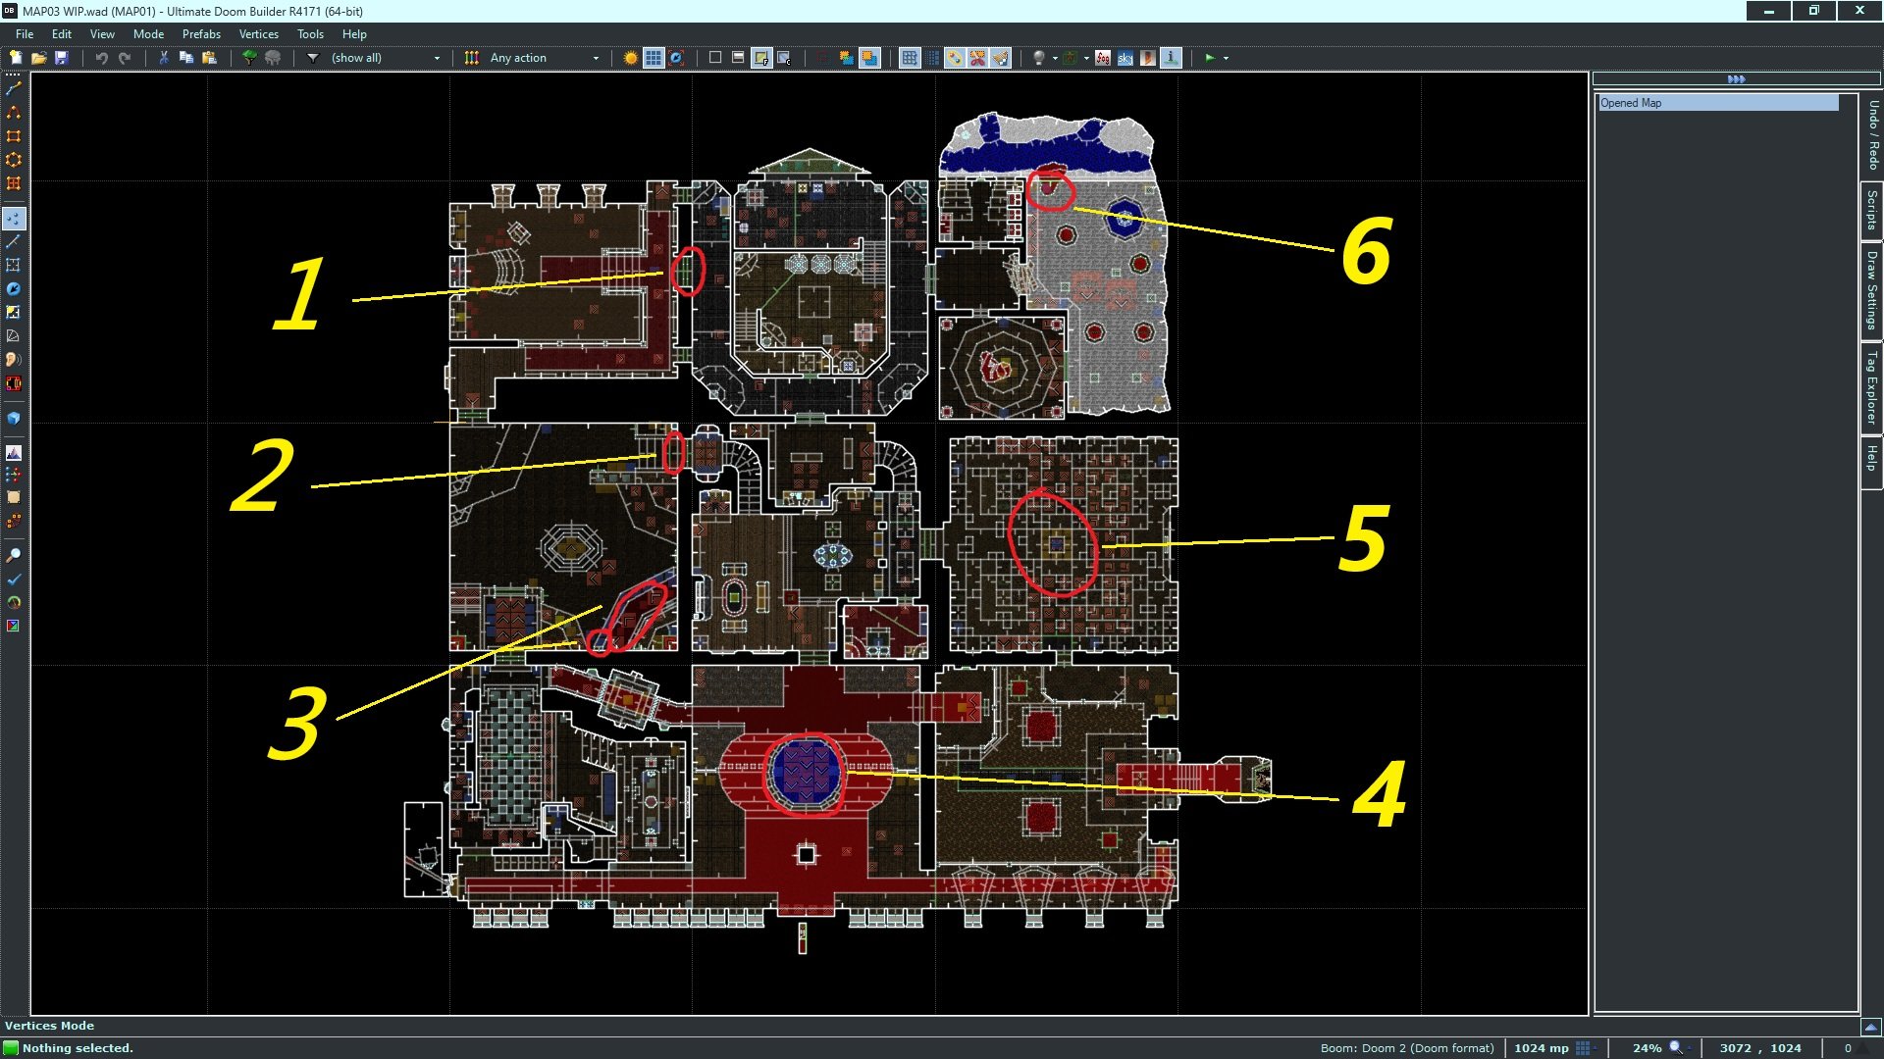Insert prefab with green tree icon
1884x1059 pixels.
[x=249, y=58]
